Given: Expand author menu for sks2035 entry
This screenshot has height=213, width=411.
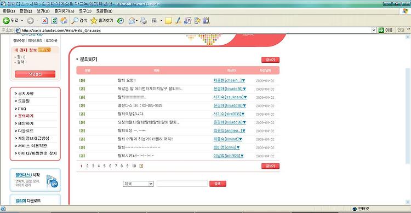Looking at the screenshot, I should 243,114.
